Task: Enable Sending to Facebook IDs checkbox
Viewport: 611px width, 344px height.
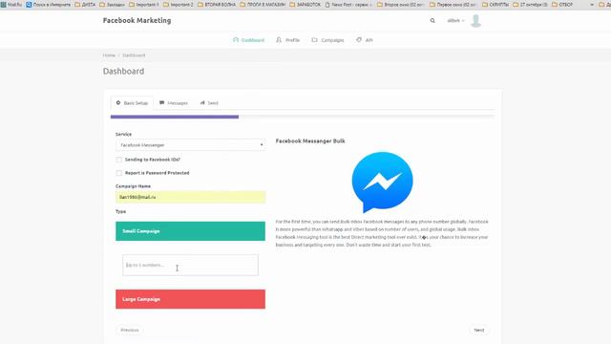Action: click(118, 160)
